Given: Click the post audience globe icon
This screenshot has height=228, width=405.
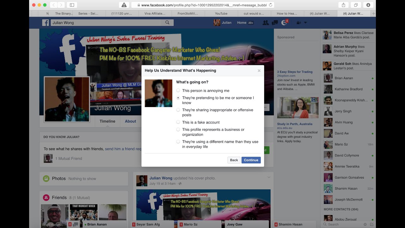Looking at the screenshot, I should [x=180, y=184].
